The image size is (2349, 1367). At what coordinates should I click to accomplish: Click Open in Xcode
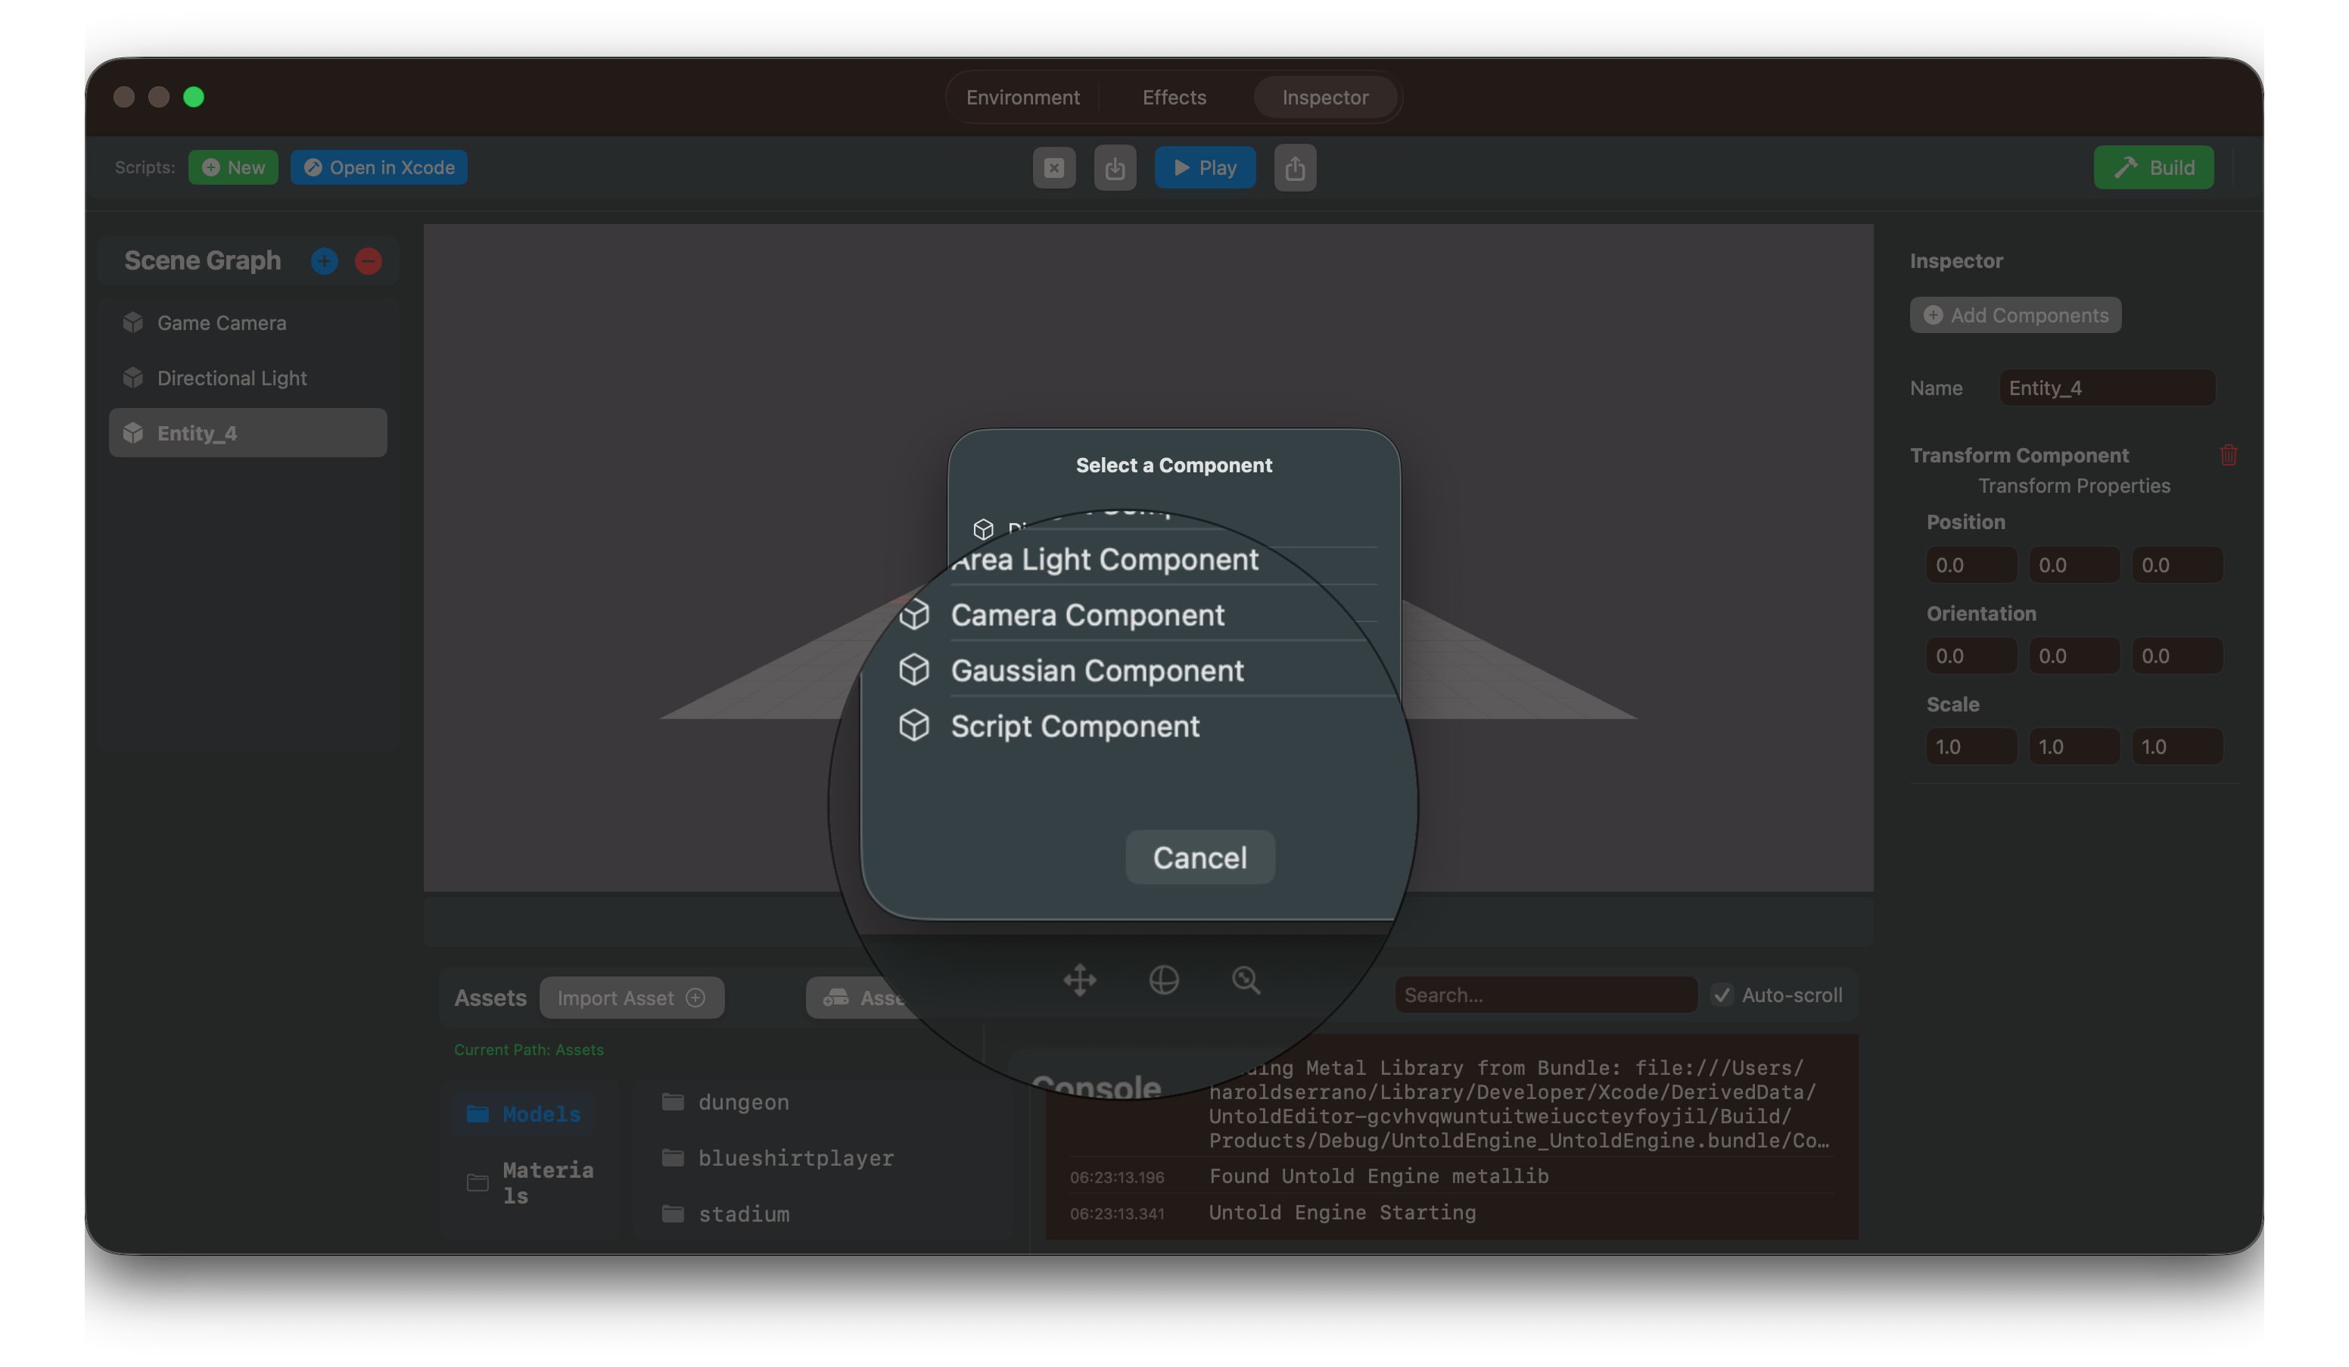coord(378,168)
